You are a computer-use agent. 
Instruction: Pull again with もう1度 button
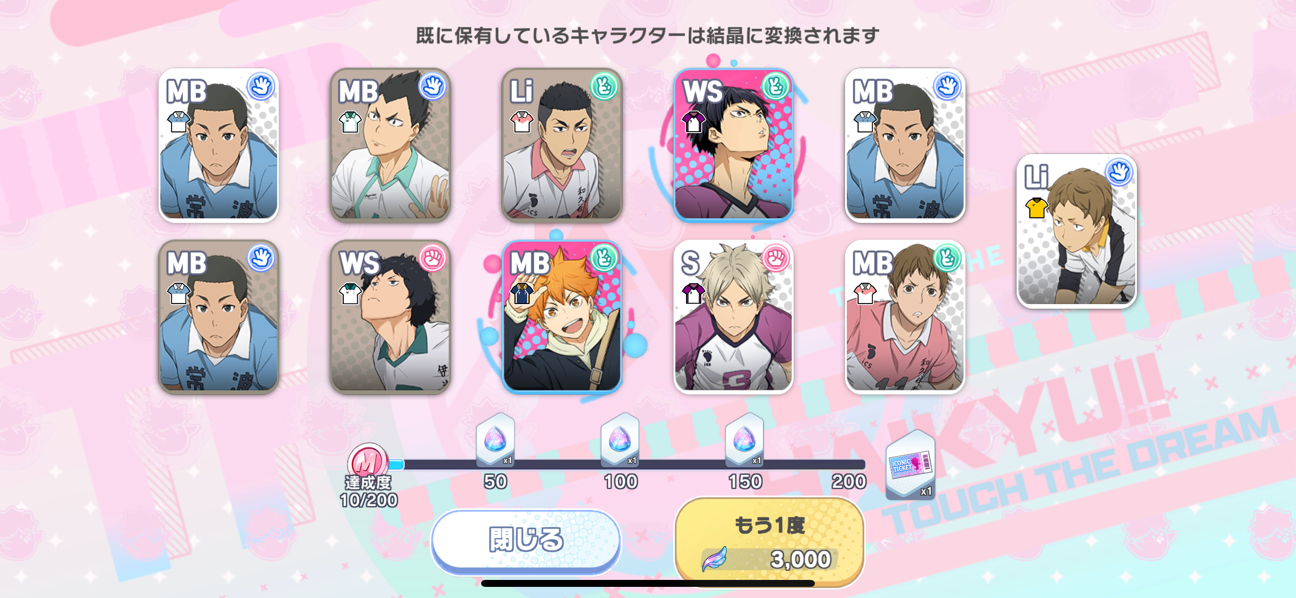point(769,542)
